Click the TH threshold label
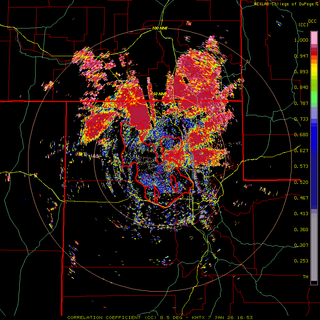The height and width of the screenshot is (320, 320). (305, 277)
